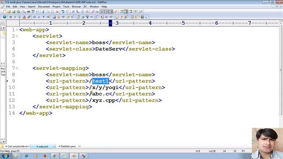Viewport: 283px width, 159px height.
Task: Insert an anchor using the anchor icon
Action: click(59, 17)
